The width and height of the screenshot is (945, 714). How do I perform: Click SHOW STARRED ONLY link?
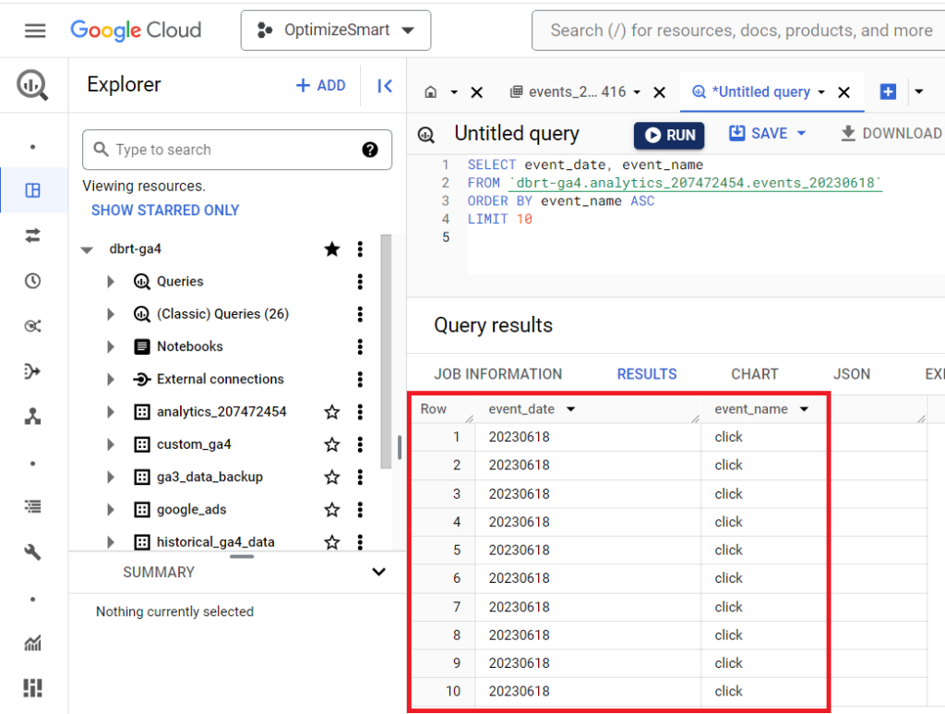tap(165, 211)
